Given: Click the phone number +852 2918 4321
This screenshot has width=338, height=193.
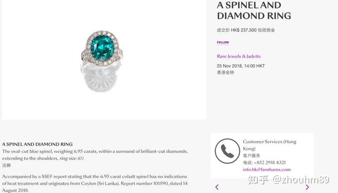Looking at the screenshot, I should 269,163.
